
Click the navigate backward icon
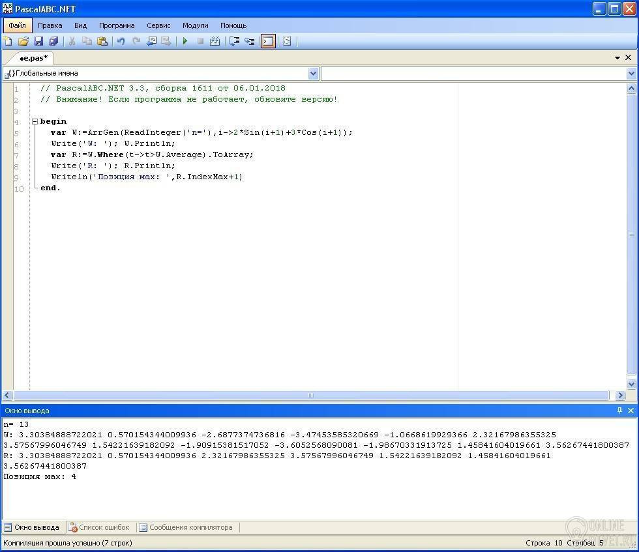click(151, 41)
